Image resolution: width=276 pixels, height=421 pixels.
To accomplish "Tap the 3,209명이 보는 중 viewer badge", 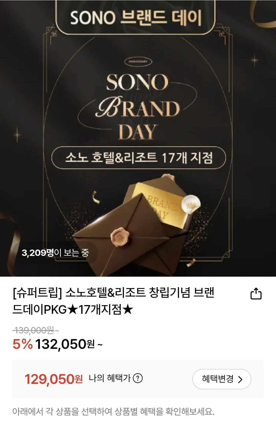I will click(x=55, y=253).
